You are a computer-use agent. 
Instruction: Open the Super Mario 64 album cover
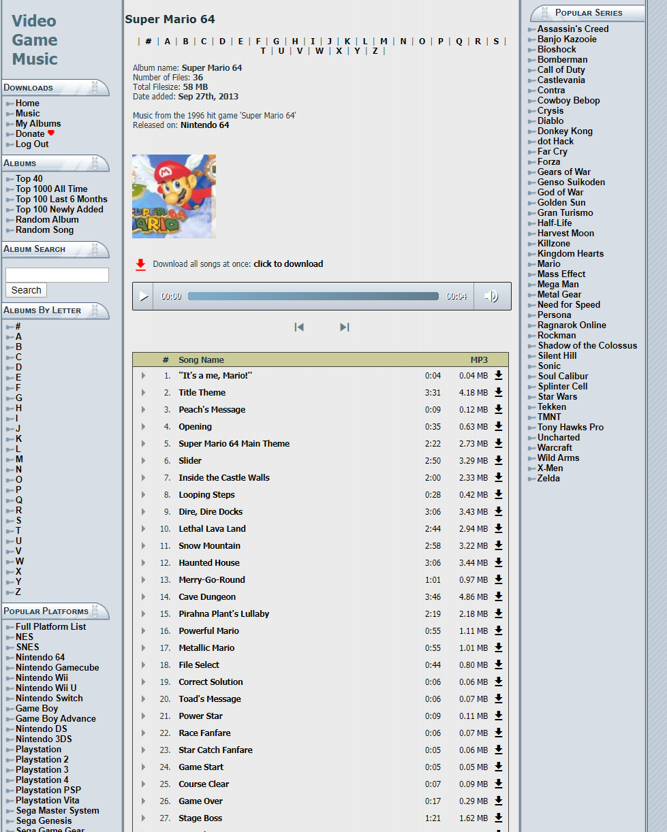pos(174,196)
